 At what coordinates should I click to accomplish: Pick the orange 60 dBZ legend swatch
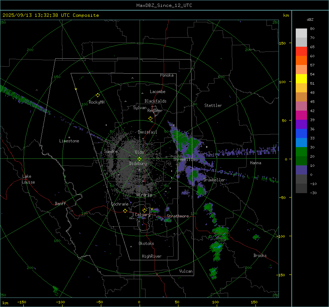[301, 60]
